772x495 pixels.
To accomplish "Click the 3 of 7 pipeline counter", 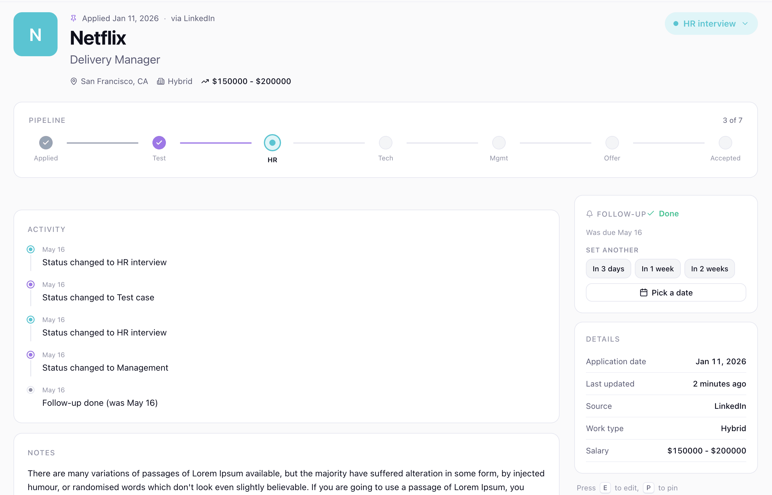I will point(733,120).
